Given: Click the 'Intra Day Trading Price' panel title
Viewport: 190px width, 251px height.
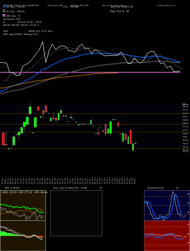Looking at the screenshot, I should [x=70, y=188].
